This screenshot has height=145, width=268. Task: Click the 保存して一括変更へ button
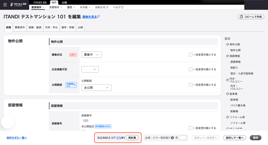click(206, 138)
